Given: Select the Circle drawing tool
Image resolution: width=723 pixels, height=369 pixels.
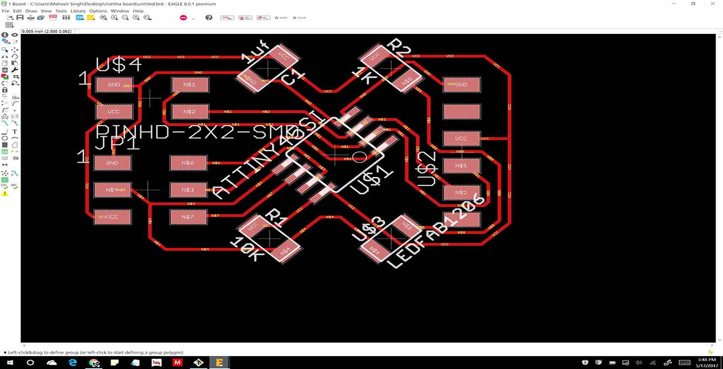Looking at the screenshot, I should (x=5, y=138).
